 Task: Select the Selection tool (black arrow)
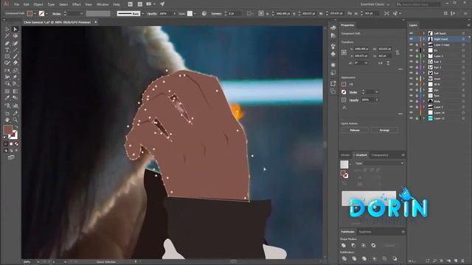7,29
